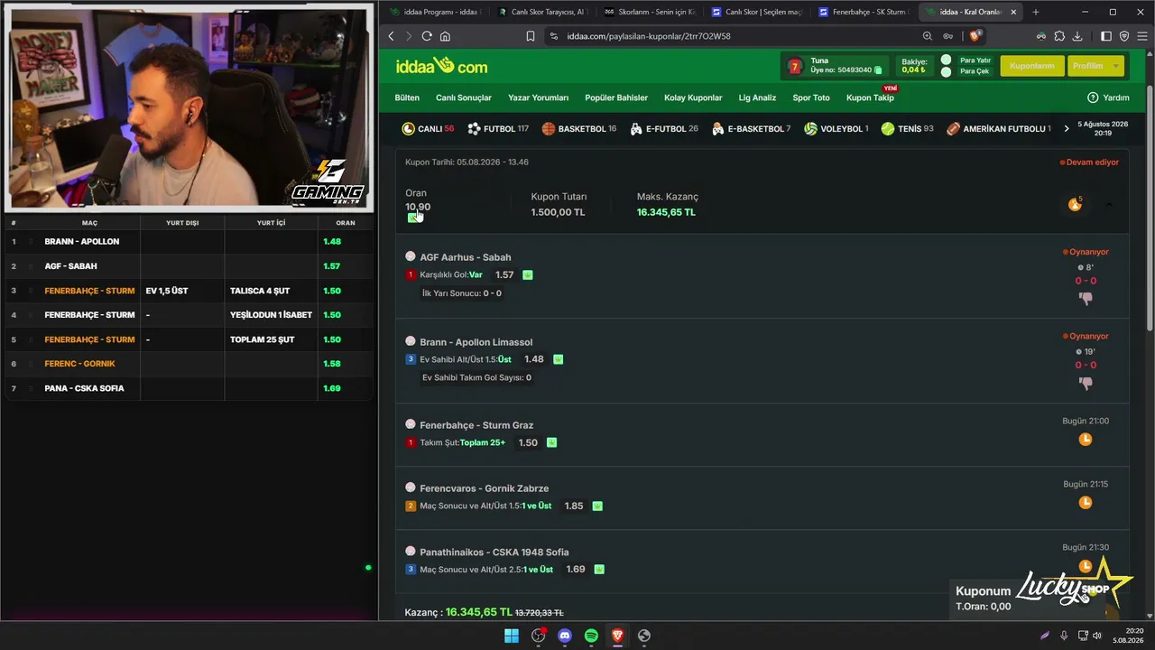
Task: Open the TENİS sport category
Action: coord(908,129)
